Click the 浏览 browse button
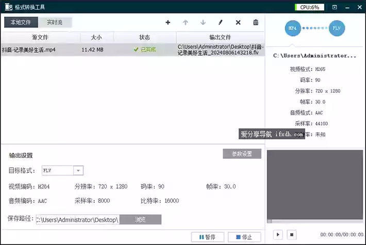The image size is (366, 245). (x=140, y=220)
